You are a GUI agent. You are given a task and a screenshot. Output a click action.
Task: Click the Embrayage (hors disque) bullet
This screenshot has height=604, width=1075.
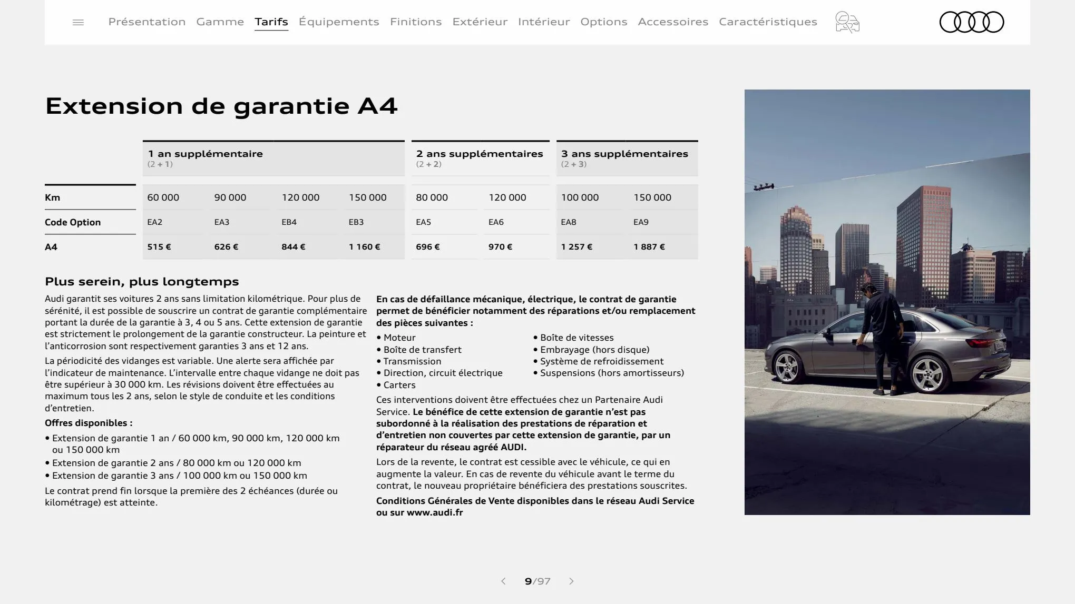[x=591, y=350]
